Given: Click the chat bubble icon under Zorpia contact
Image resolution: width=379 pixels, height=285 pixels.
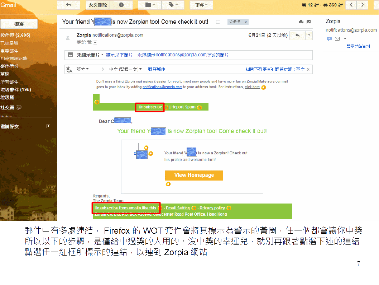Looking at the screenshot, I should pyautogui.click(x=329, y=39).
